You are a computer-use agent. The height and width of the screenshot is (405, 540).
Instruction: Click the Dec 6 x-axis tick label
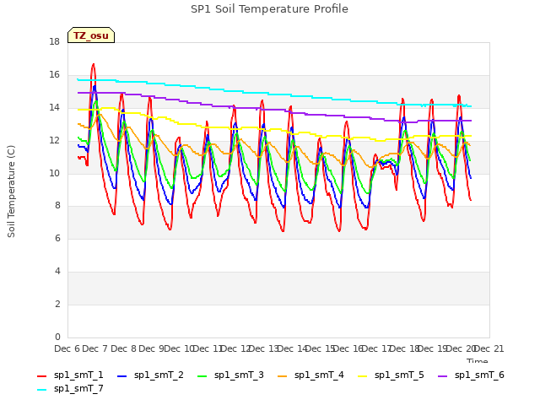(67, 348)
